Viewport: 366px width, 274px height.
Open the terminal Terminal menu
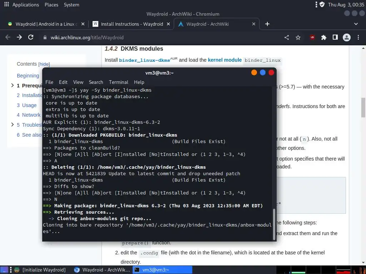click(x=119, y=82)
